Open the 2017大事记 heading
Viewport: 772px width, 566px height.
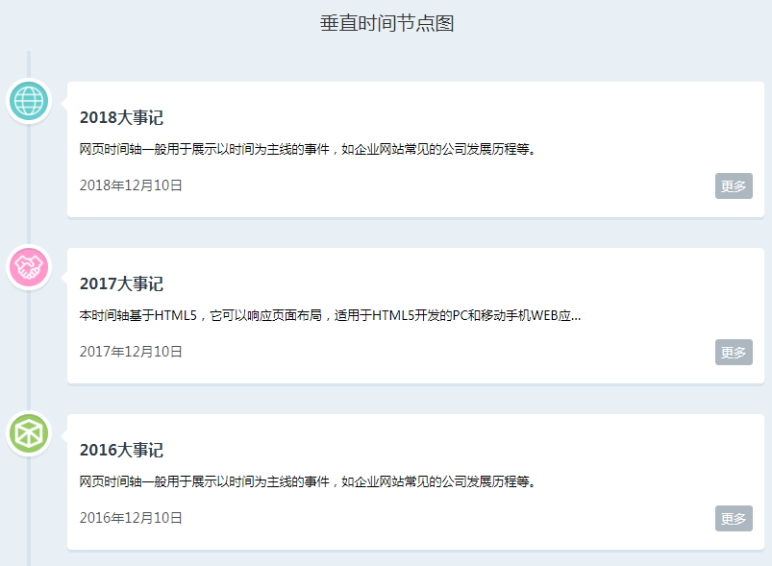coord(121,284)
